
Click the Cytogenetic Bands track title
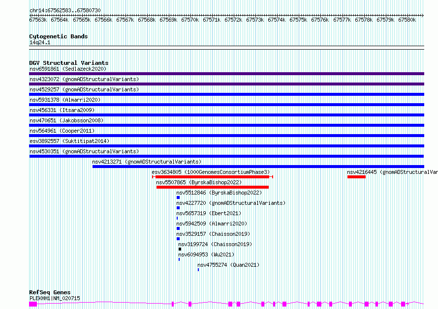pyautogui.click(x=59, y=36)
